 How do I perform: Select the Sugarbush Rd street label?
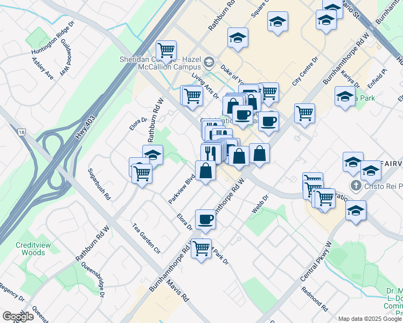click(99, 184)
